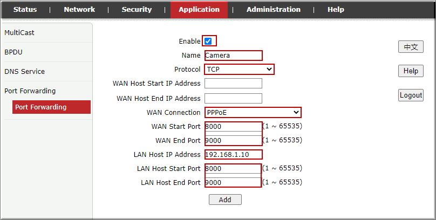The image size is (436, 220).
Task: Switch to the Network tab
Action: 79,9
